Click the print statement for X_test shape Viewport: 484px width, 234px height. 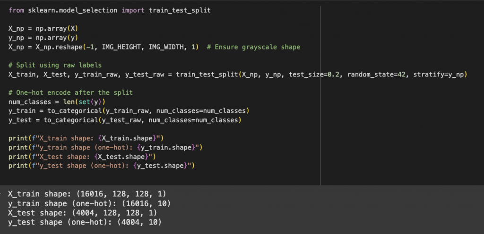point(82,157)
